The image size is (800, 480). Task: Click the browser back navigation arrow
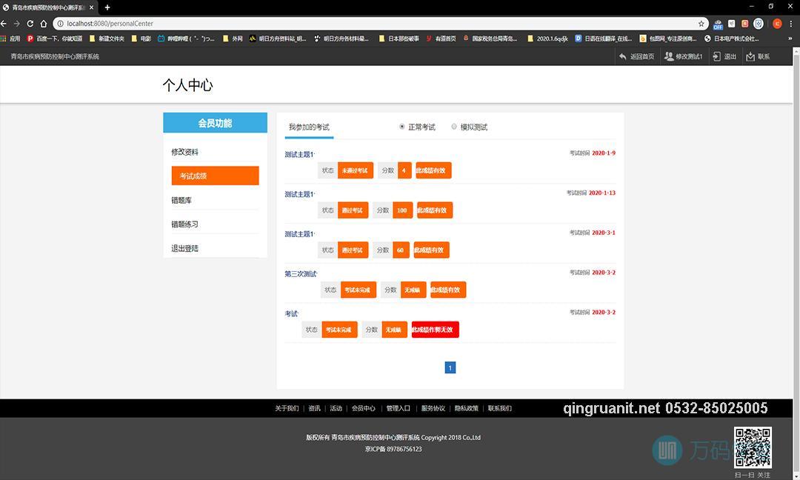pyautogui.click(x=6, y=23)
